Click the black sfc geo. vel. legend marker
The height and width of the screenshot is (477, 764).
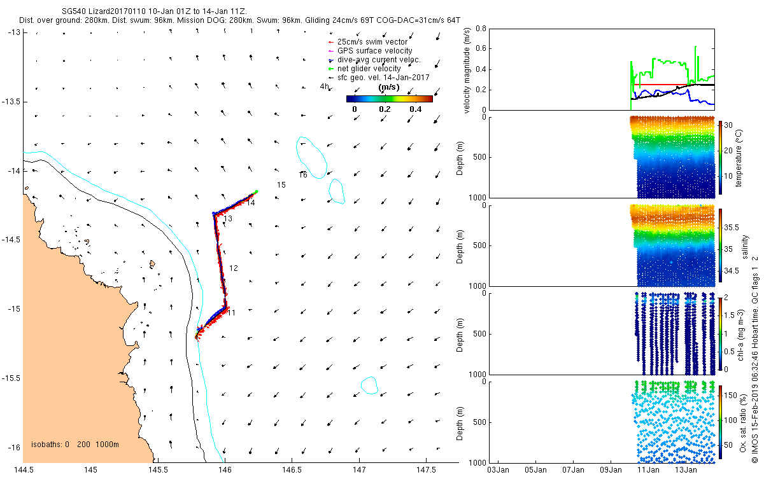tap(330, 77)
